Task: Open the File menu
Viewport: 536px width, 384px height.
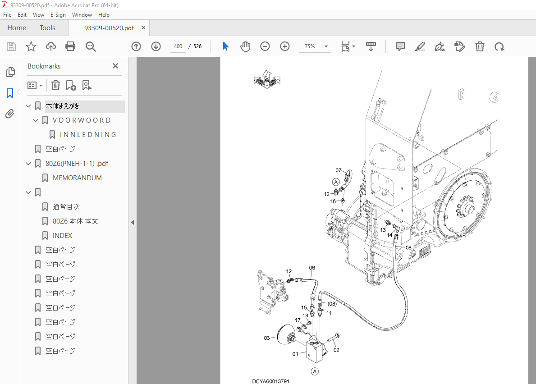Action: 7,15
